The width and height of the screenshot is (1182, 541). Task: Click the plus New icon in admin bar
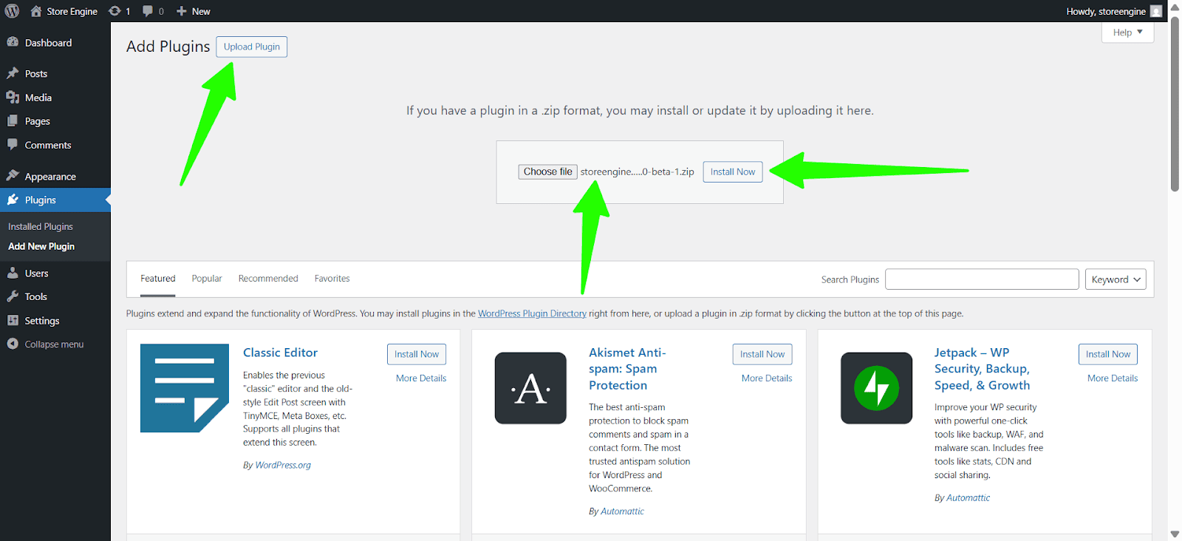[182, 11]
